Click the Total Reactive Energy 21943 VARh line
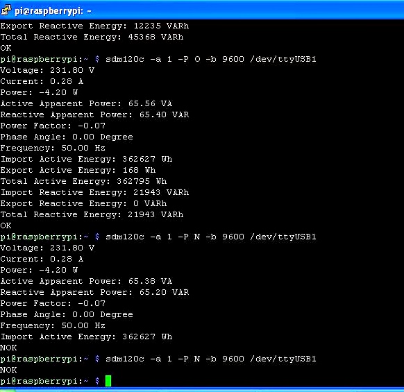This screenshot has height=392, width=404. [x=92, y=214]
